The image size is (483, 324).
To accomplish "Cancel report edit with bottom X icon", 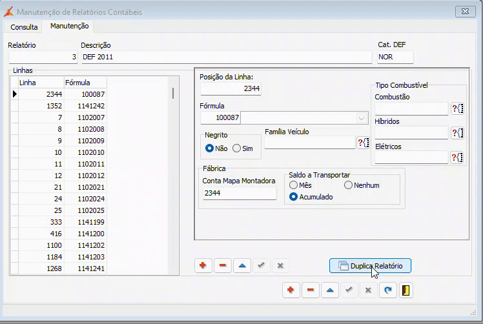I will 368,290.
